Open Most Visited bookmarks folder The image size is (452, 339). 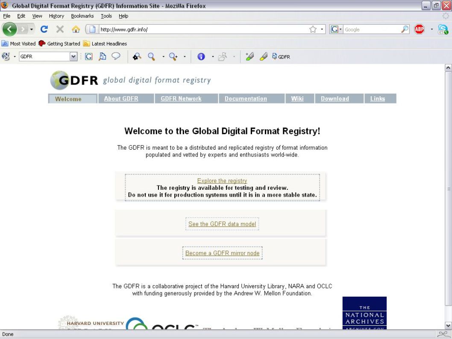[x=18, y=44]
